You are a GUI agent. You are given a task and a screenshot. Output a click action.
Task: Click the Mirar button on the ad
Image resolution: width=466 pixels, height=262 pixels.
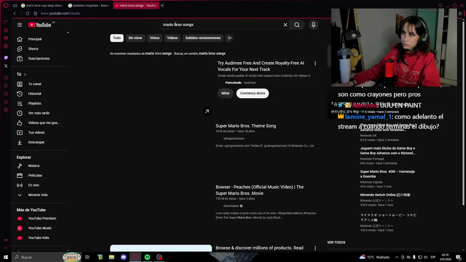coord(226,93)
